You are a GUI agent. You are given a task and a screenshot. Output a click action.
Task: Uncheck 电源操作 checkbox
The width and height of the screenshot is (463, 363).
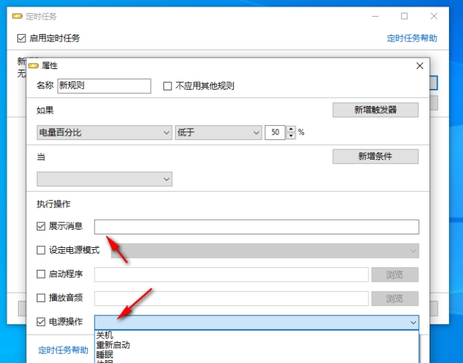[41, 321]
